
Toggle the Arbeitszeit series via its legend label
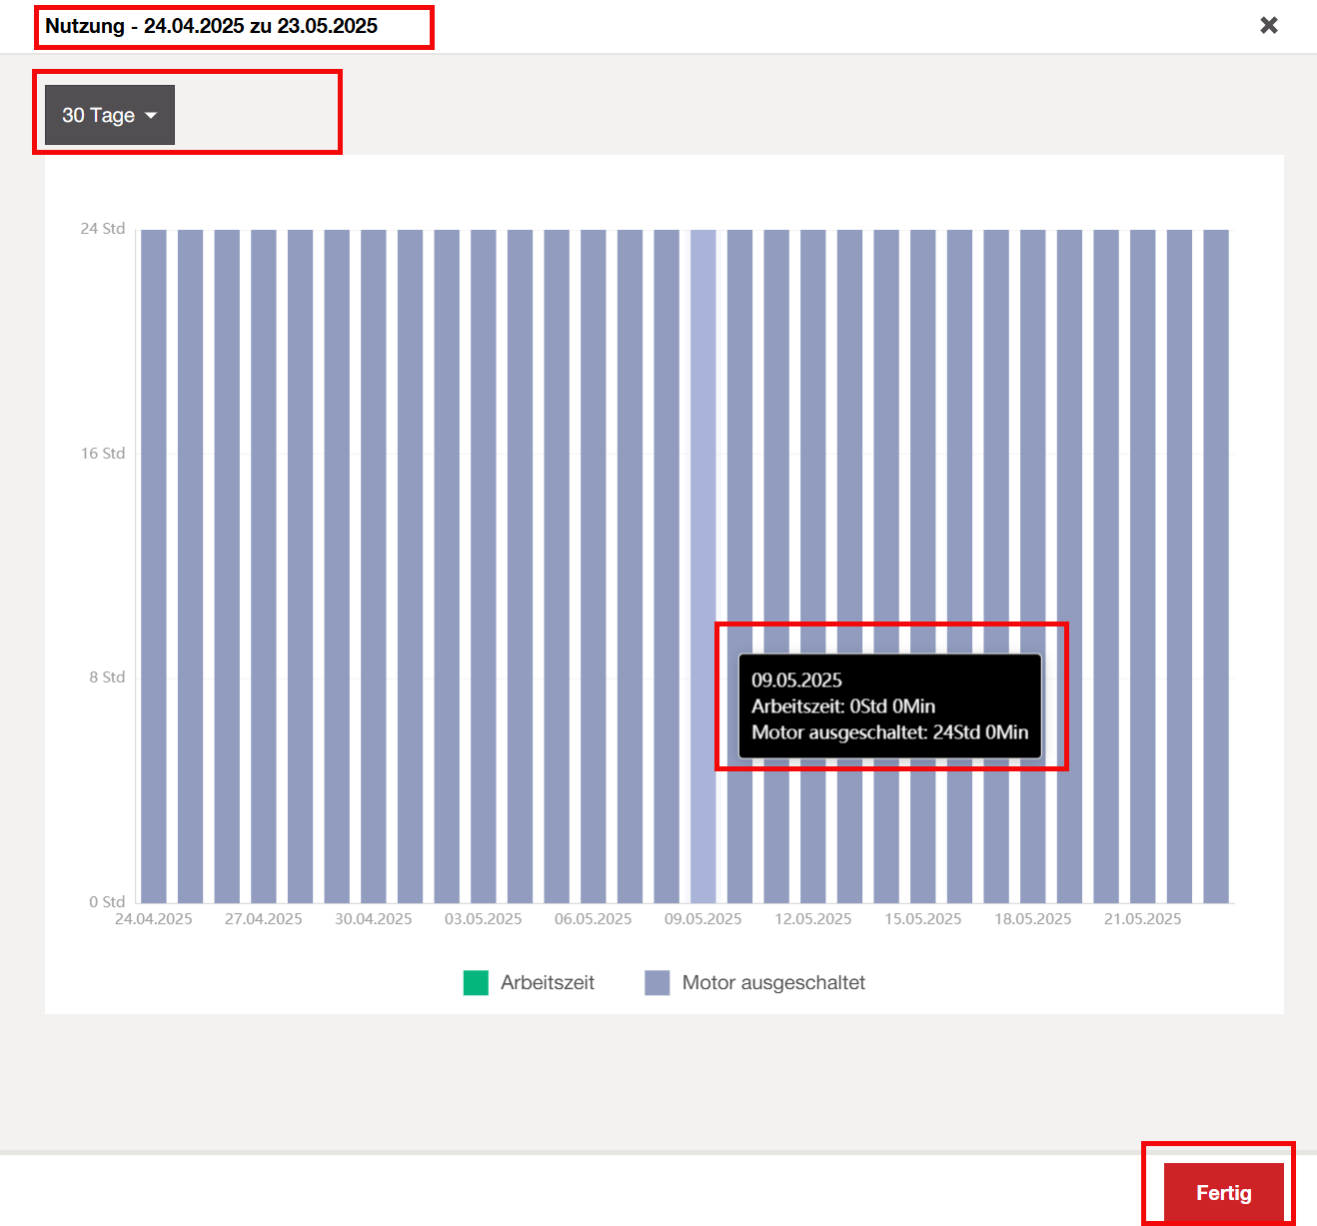[547, 983]
